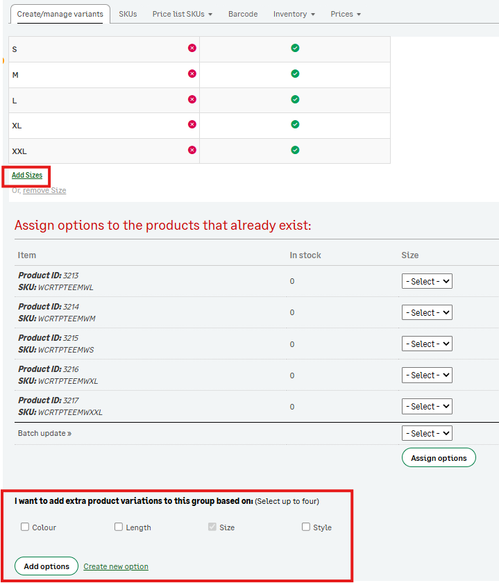
Task: Click SKU WCRTPTEEMWXXL text
Action: point(60,412)
